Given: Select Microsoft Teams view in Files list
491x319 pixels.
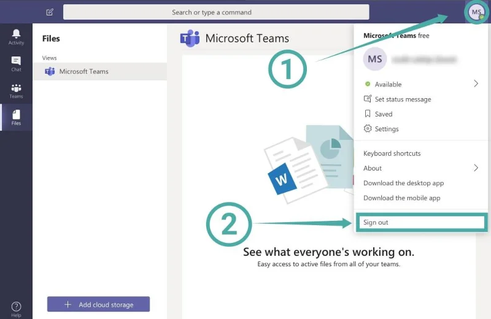Looking at the screenshot, I should tap(100, 71).
